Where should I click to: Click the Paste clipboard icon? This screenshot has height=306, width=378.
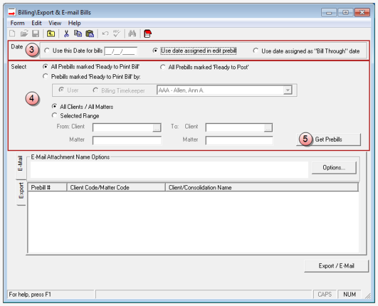[89, 33]
